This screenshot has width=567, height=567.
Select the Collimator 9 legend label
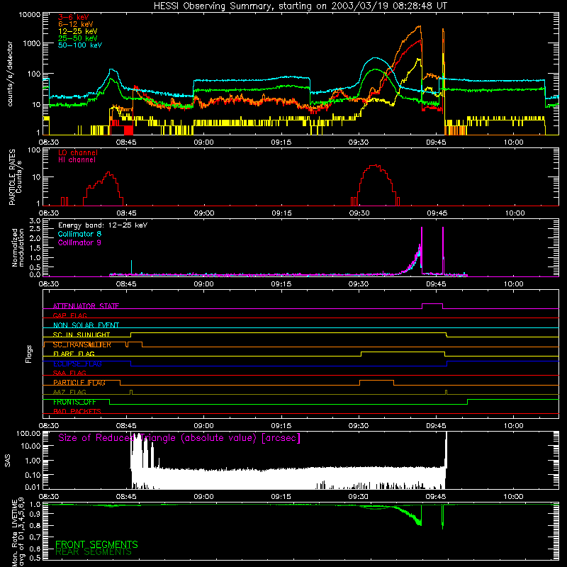(x=79, y=242)
